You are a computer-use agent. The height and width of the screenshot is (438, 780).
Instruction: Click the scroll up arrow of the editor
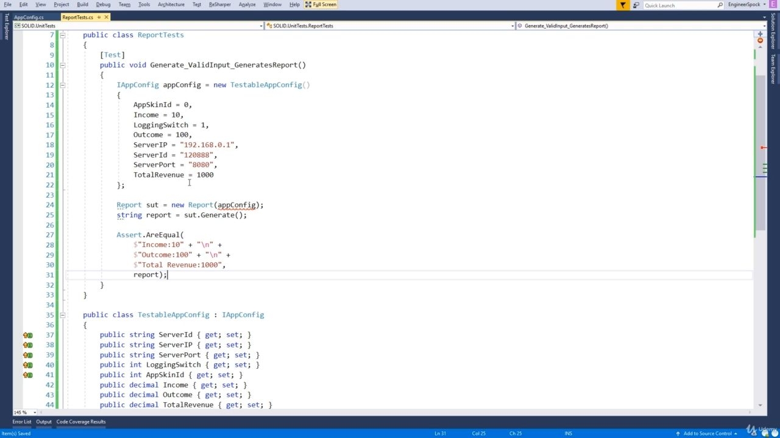pyautogui.click(x=760, y=47)
